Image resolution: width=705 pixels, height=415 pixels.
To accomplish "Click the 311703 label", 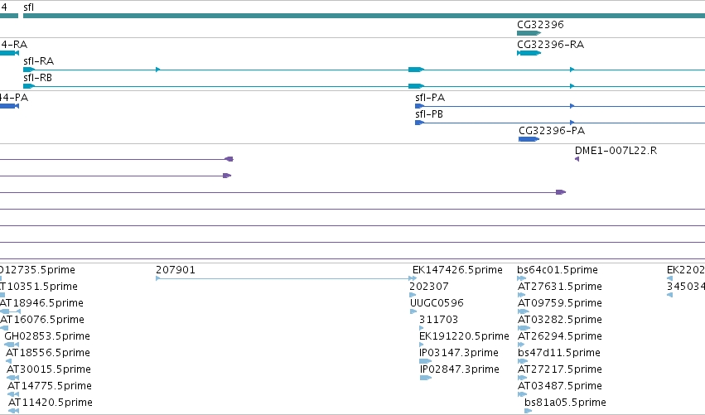I will [438, 320].
